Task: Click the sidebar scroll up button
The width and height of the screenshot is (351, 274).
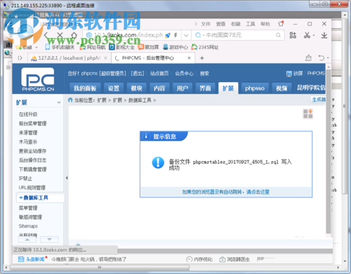Action: tap(27, 240)
